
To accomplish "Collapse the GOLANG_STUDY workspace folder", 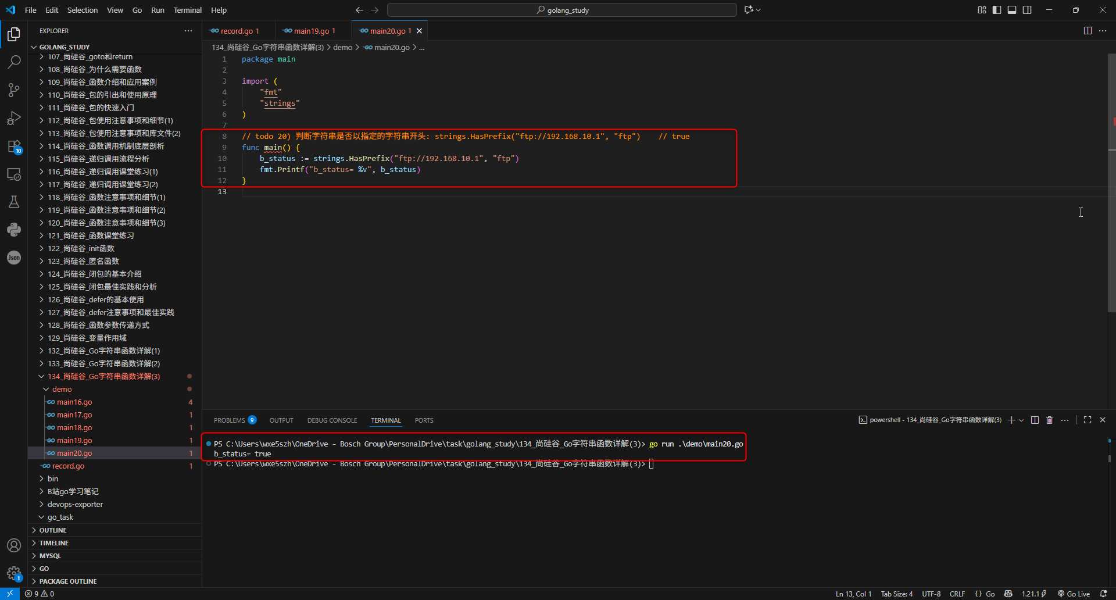I will [x=115, y=47].
